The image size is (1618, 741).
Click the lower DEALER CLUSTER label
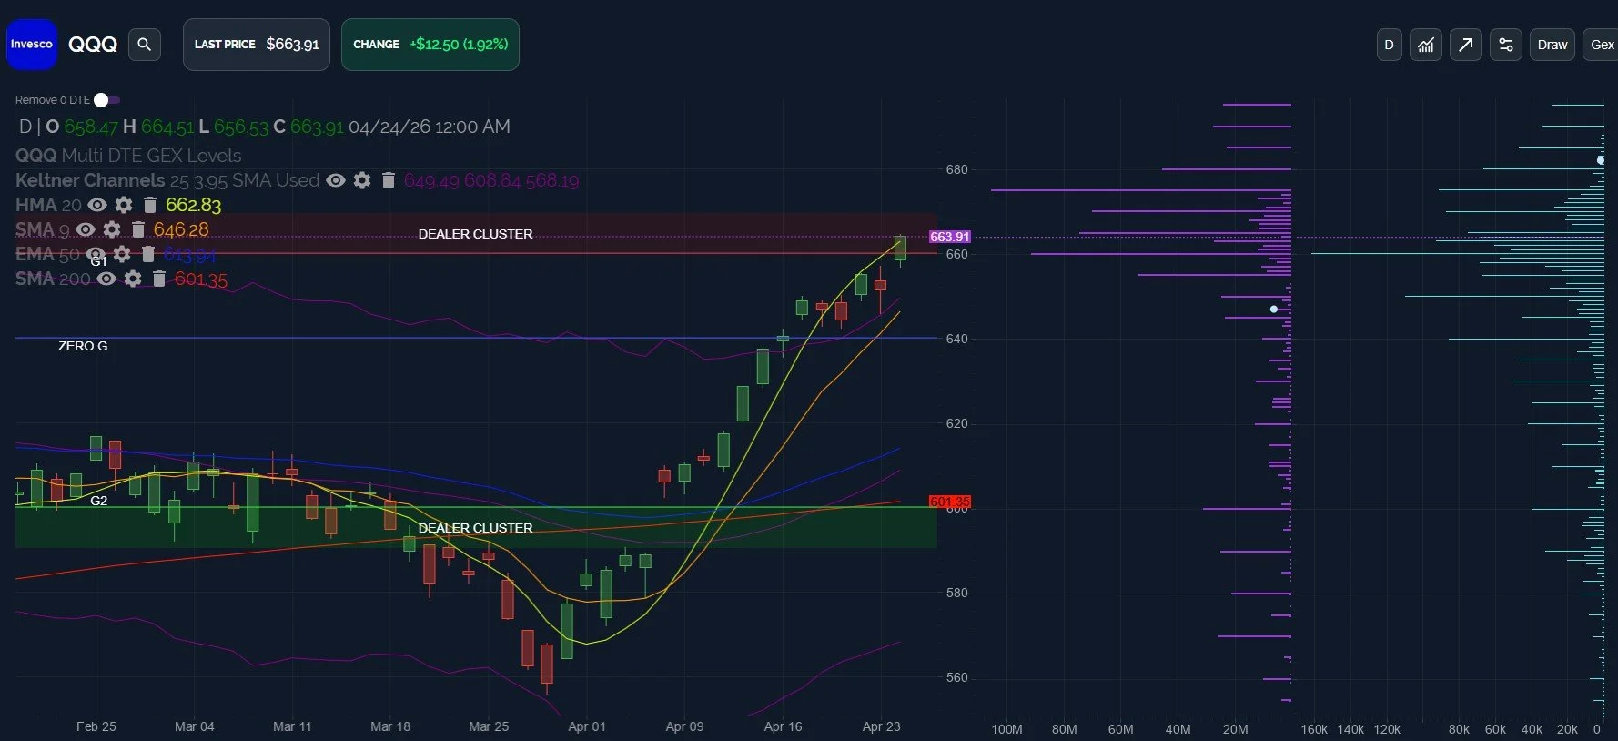pyautogui.click(x=475, y=528)
